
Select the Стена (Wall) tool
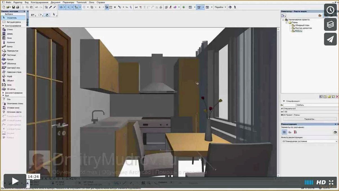coord(9,29)
